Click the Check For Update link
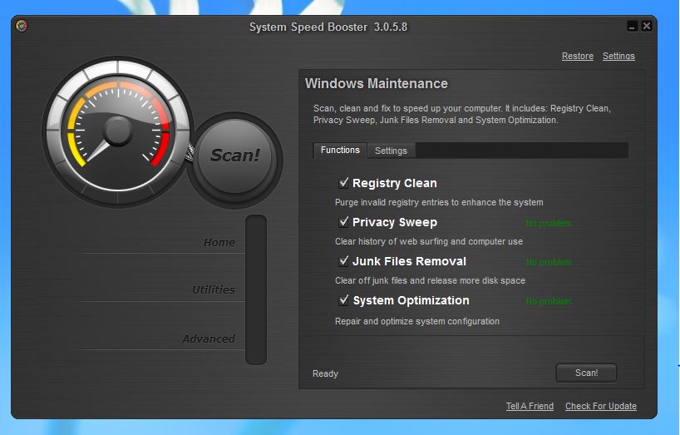Screen dimensions: 680x435 [x=601, y=406]
